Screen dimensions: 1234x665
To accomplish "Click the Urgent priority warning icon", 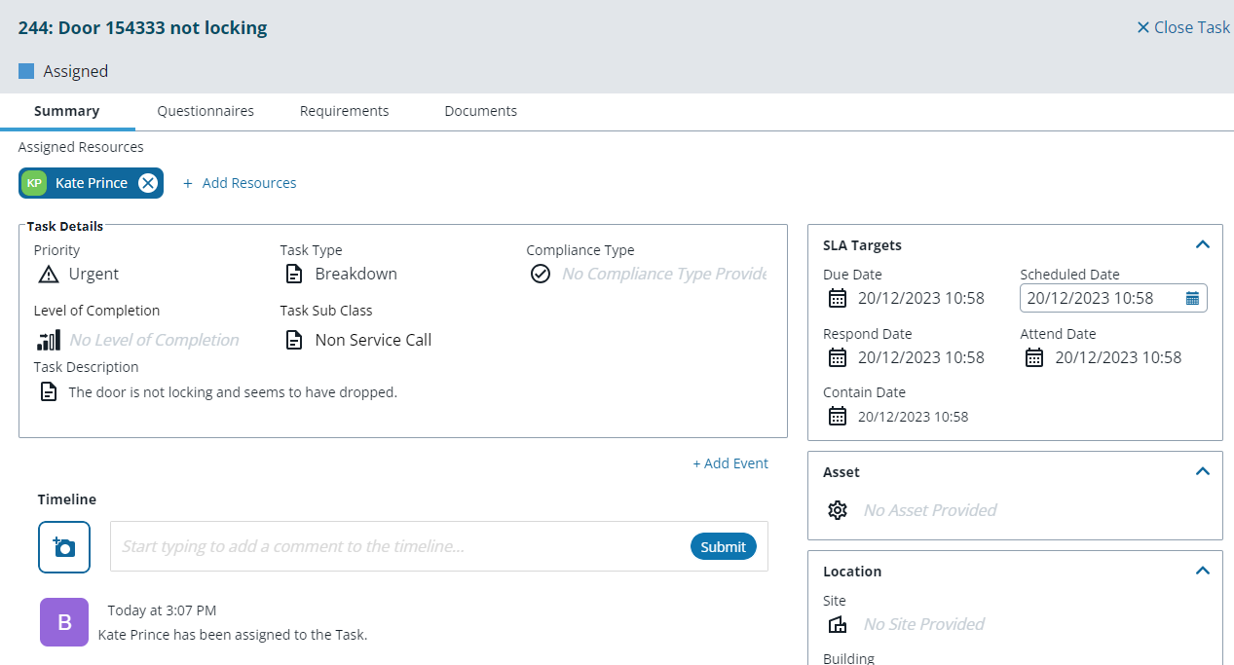I will pyautogui.click(x=49, y=275).
